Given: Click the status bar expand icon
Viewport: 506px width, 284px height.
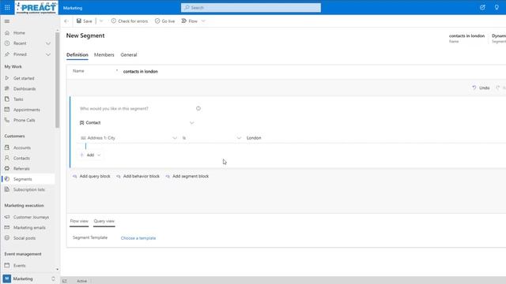Looking at the screenshot, I should point(64,281).
